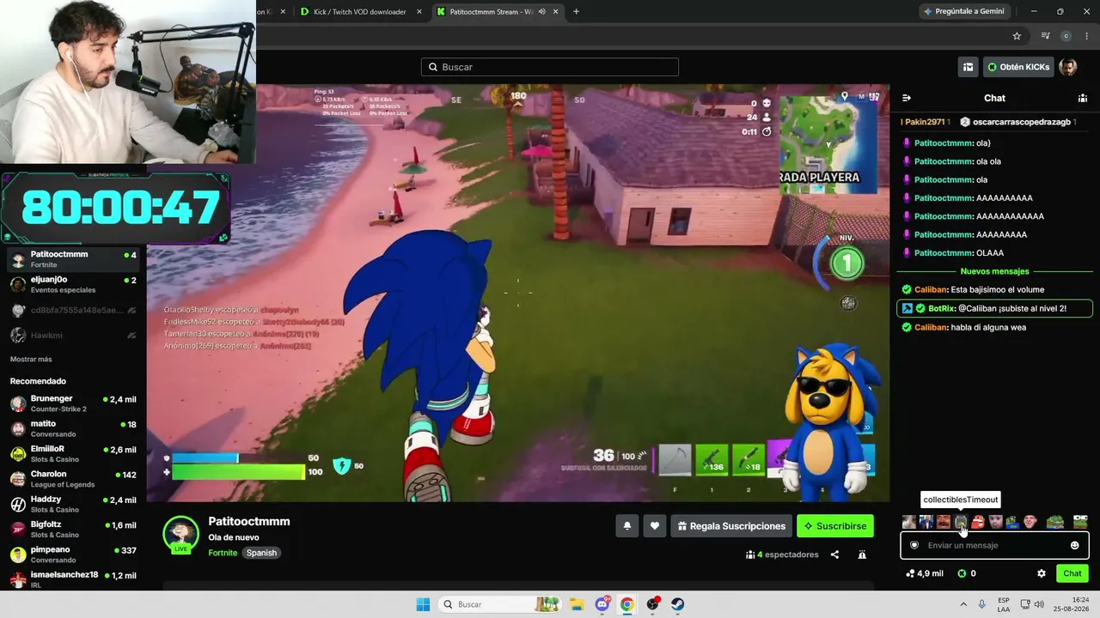
Task: Open Brunenger recommended channel
Action: point(73,403)
